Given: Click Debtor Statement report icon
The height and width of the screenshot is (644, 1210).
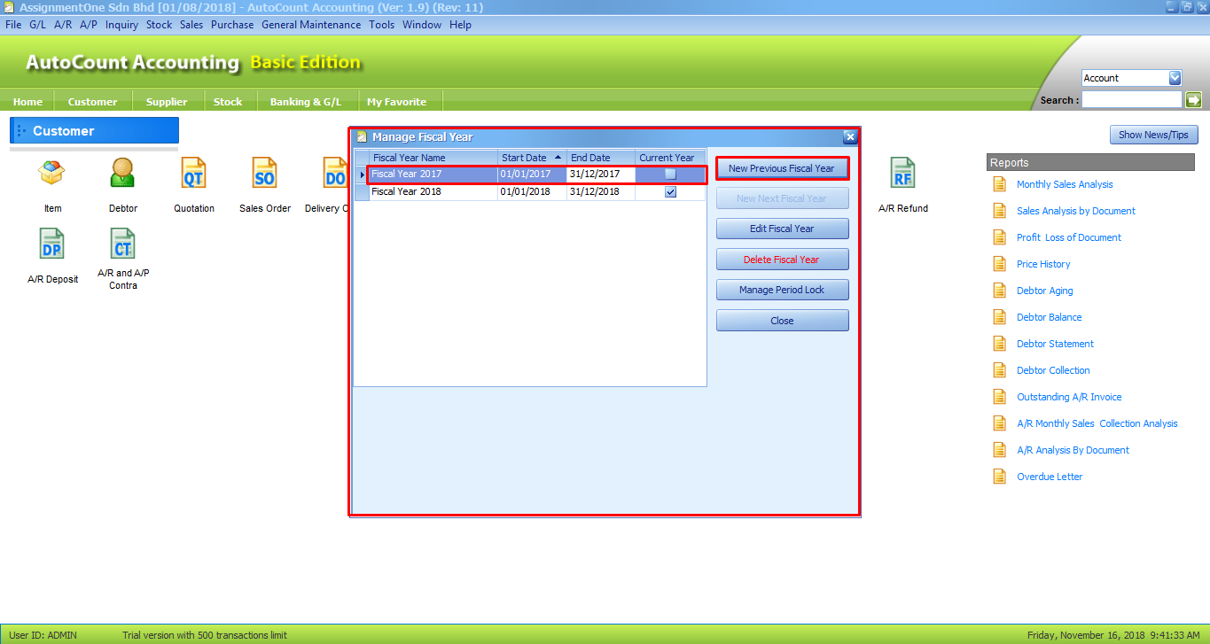Looking at the screenshot, I should click(x=1000, y=344).
